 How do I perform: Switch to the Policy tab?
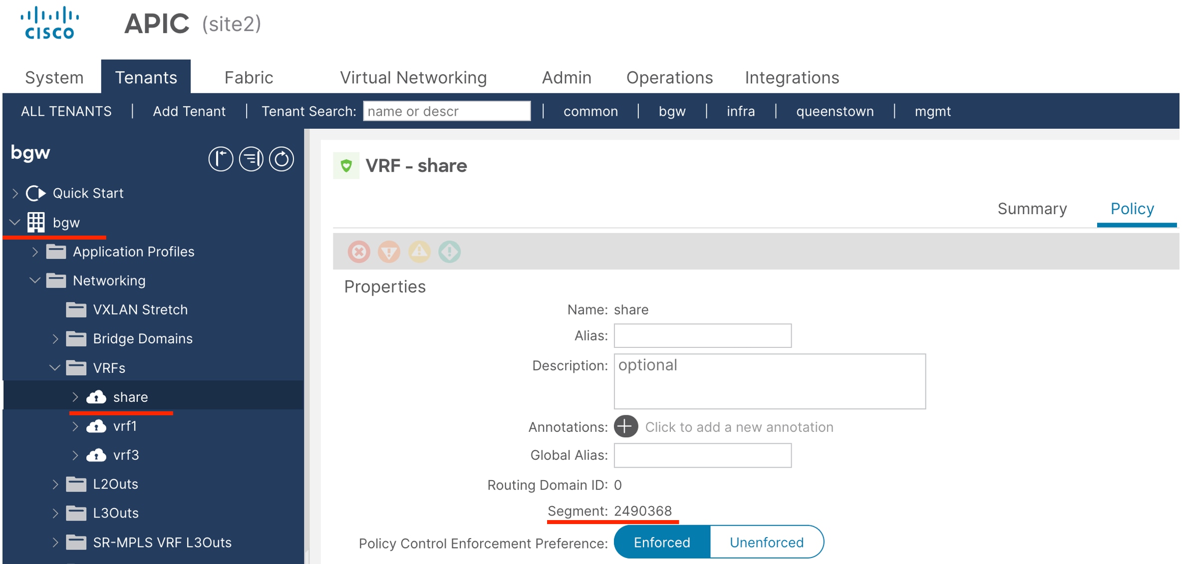[1132, 209]
